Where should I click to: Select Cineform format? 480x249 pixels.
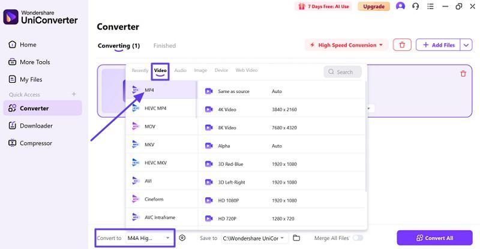click(x=161, y=199)
